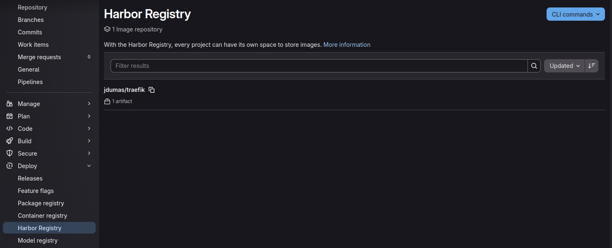Image resolution: width=612 pixels, height=248 pixels.
Task: Click the '1 artifact' text
Action: point(122,101)
